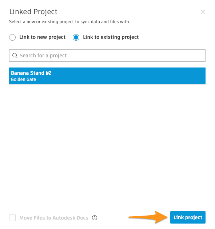Click the 'Link to existing project' label text
Image resolution: width=215 pixels, height=229 pixels.
[111, 37]
